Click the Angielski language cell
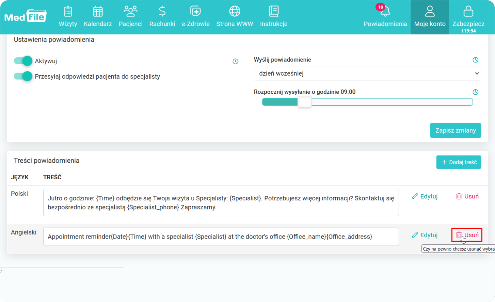The image size is (495, 302). [x=23, y=232]
